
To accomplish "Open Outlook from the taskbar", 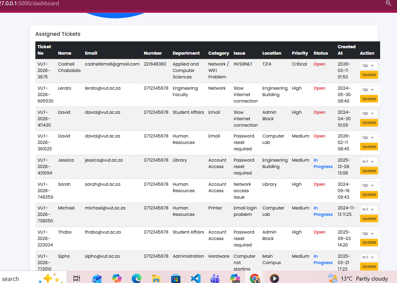I will tap(97, 279).
